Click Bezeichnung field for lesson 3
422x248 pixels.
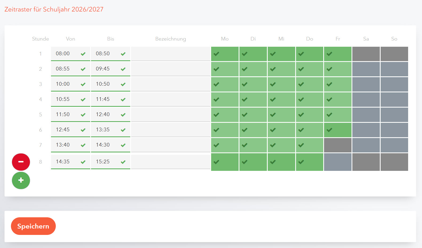pyautogui.click(x=171, y=84)
